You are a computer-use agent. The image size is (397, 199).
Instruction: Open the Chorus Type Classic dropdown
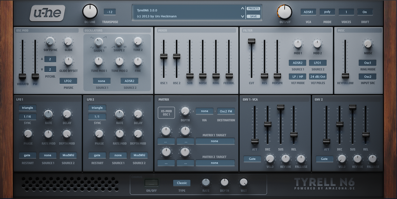tap(182, 183)
